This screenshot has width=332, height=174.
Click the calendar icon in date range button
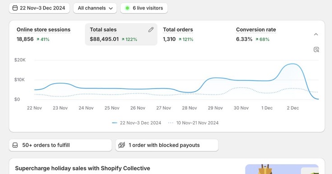click(x=15, y=8)
